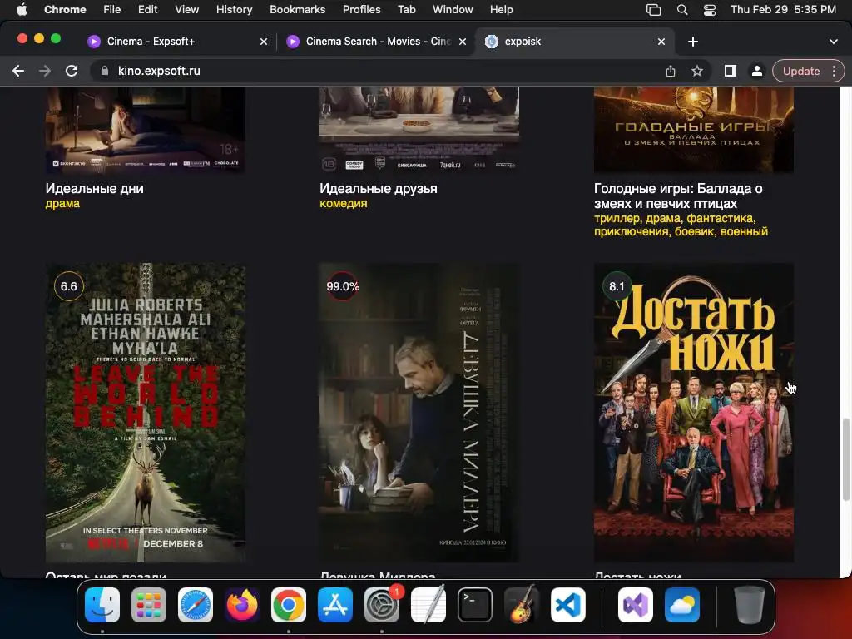Open Chrome's three-dot menu

pyautogui.click(x=834, y=71)
